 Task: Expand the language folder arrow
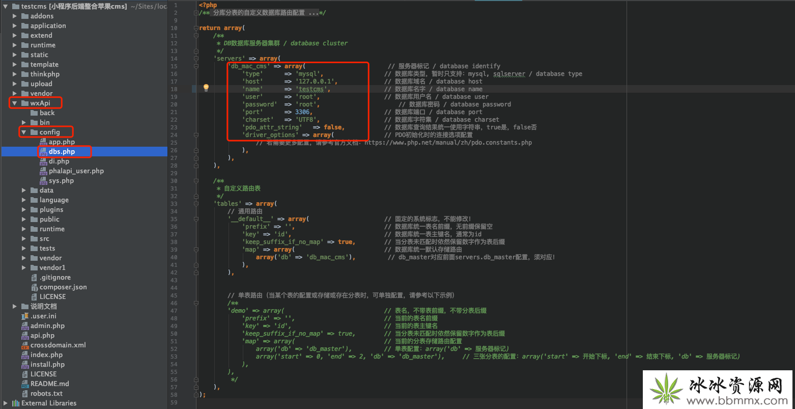24,200
